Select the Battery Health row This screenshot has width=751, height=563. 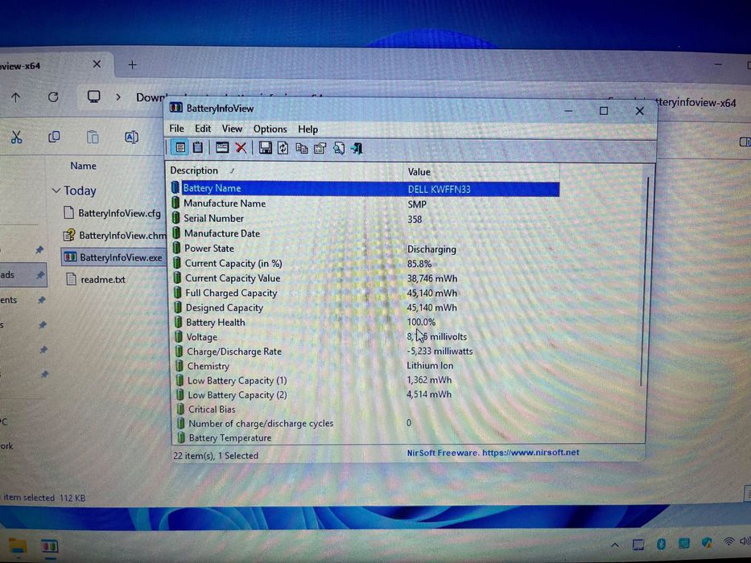pos(365,323)
